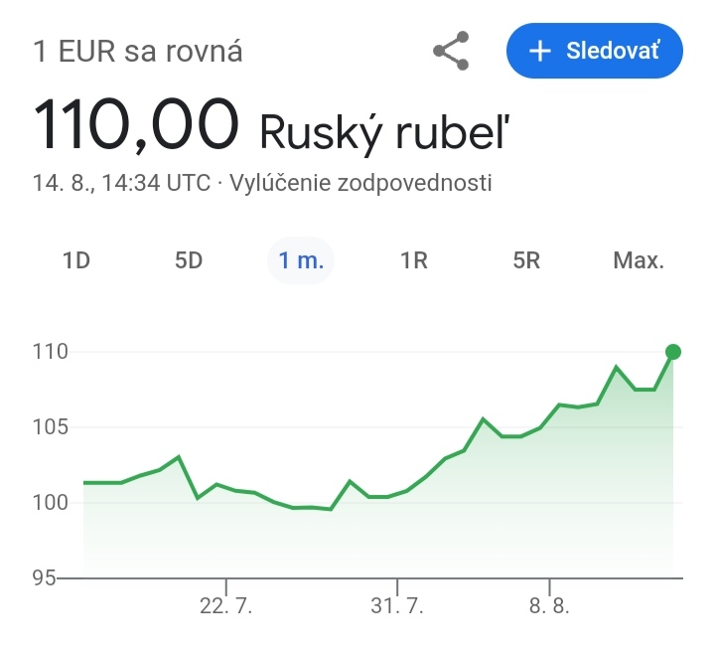Click the share icon
The height and width of the screenshot is (645, 715).
451,51
